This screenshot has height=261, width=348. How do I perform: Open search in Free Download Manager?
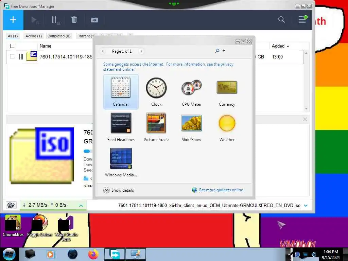pyautogui.click(x=281, y=19)
